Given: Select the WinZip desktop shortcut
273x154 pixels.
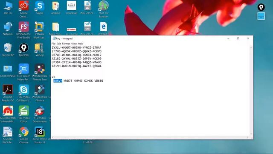Looking at the screenshot, I should [x=40, y=50].
